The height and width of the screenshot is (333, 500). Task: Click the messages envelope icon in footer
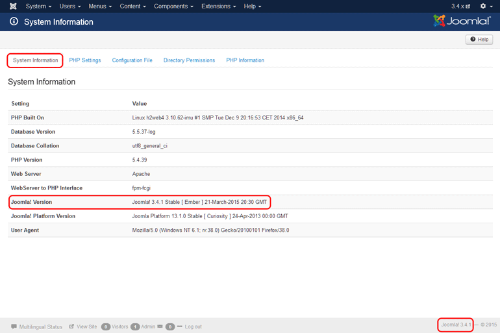[160, 327]
